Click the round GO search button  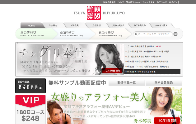pyautogui.click(x=175, y=34)
